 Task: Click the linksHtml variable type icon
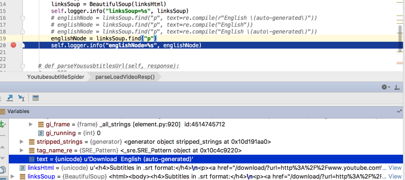[x=22, y=168]
